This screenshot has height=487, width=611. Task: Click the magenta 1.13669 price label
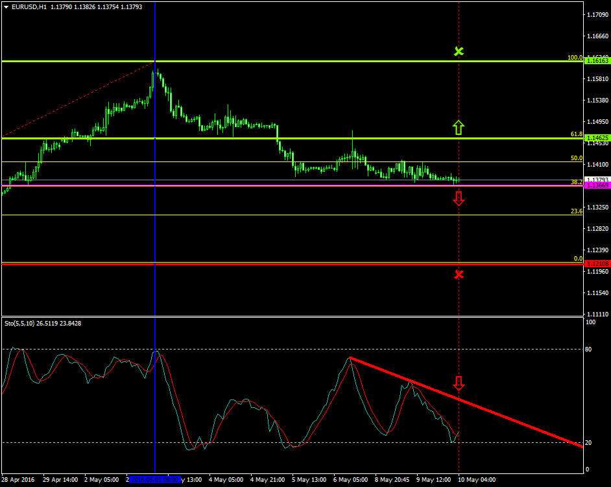click(x=597, y=185)
